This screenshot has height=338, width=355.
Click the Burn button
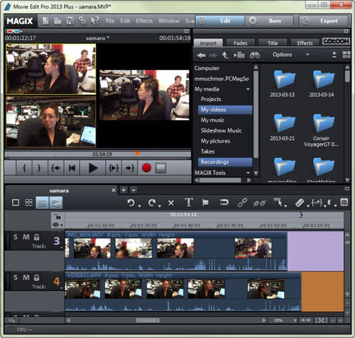pos(269,21)
